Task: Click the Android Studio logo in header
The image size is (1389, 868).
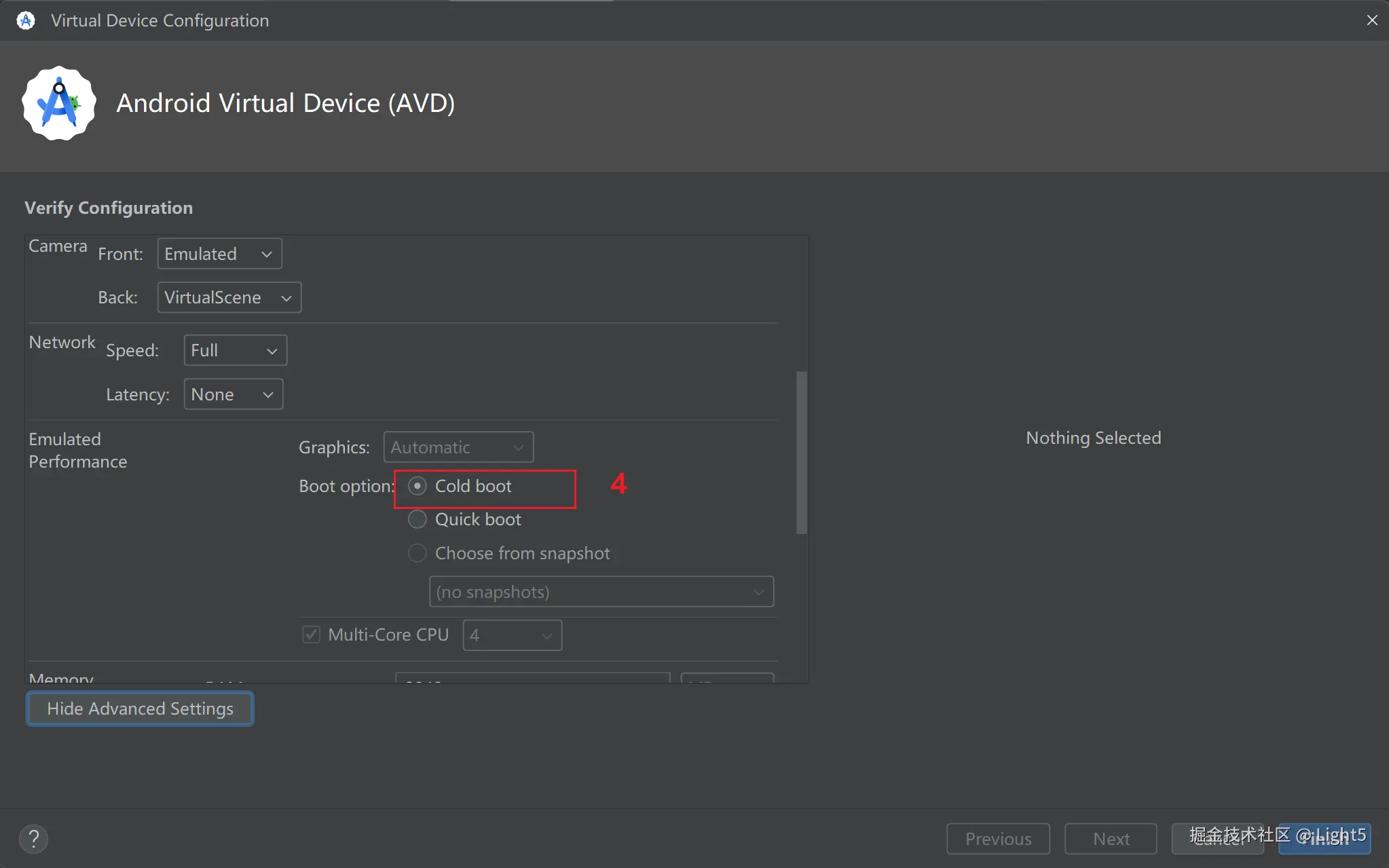Action: [59, 103]
